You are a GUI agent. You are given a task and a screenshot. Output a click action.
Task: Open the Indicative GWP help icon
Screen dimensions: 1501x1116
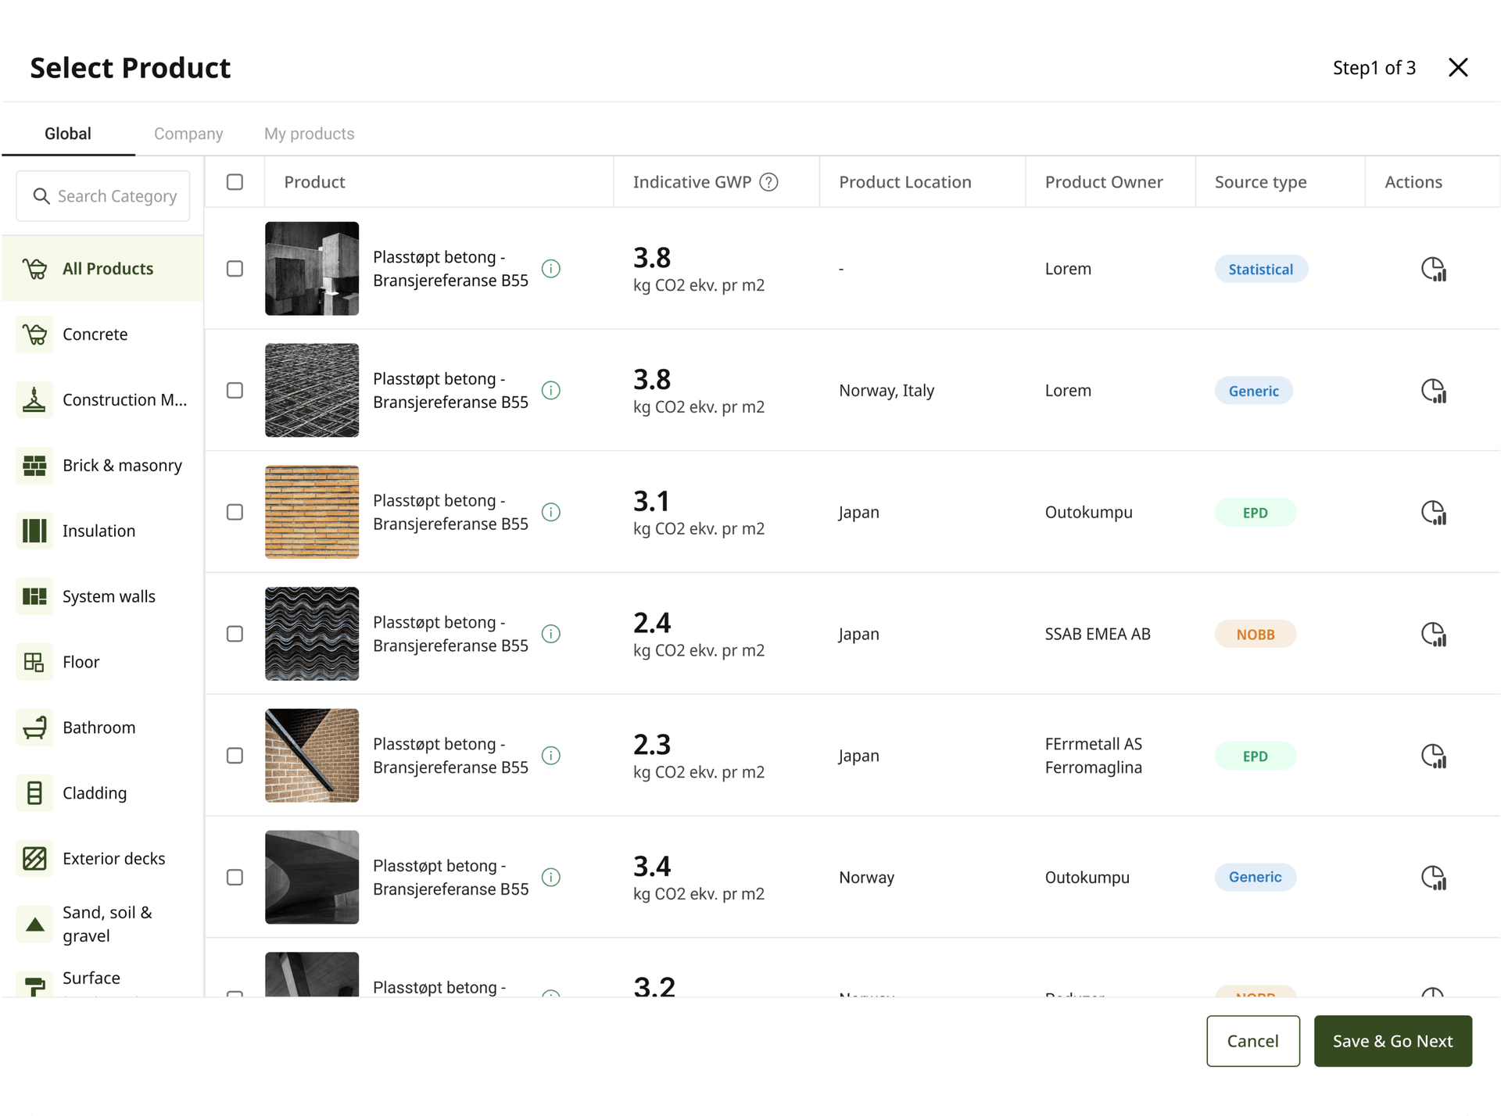click(x=769, y=182)
